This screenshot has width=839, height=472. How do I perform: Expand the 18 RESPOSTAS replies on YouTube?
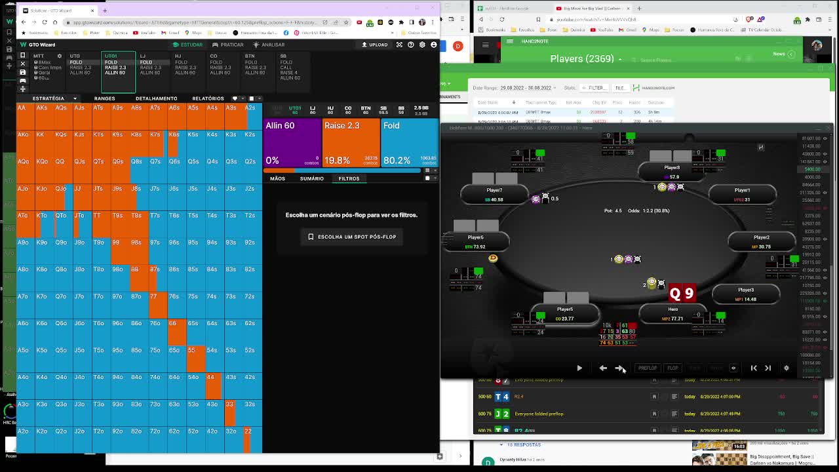pos(520,444)
